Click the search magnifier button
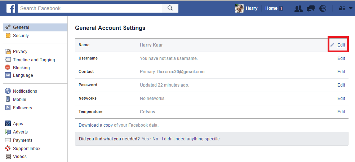Image resolution: width=355 pixels, height=162 pixels. pyautogui.click(x=170, y=8)
